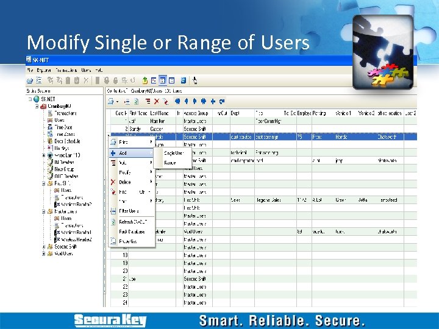Open the Help menu
The height and width of the screenshot is (329, 439).
pyautogui.click(x=99, y=70)
